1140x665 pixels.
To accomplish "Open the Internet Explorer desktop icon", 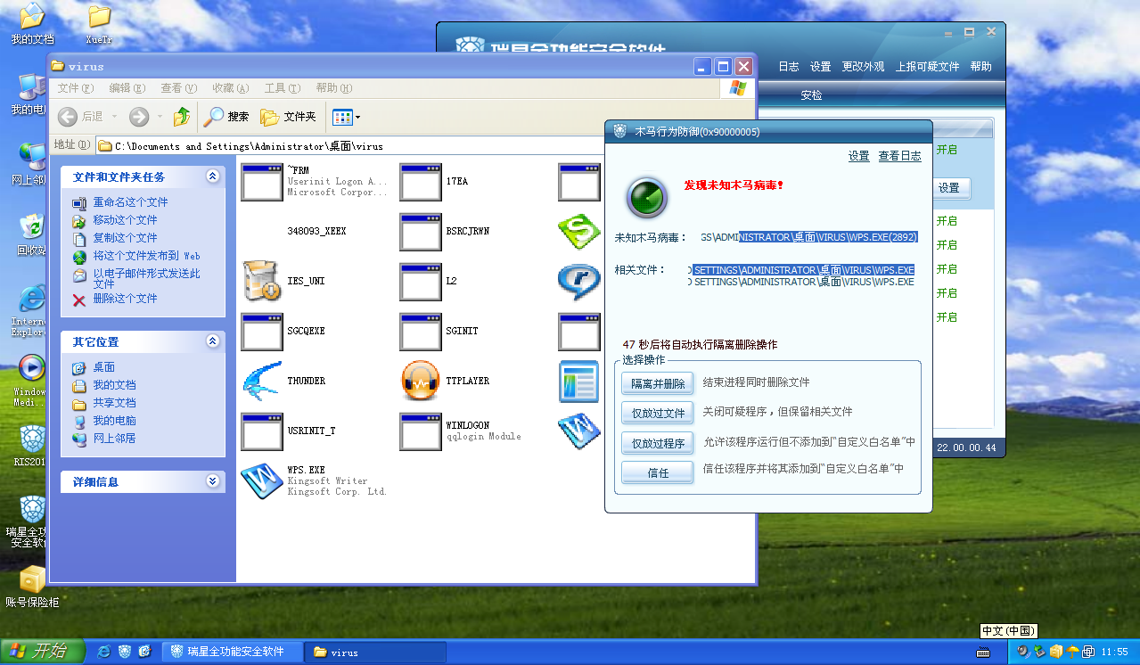I will tap(32, 310).
